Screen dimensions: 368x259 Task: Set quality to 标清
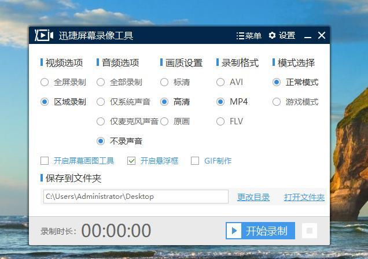pyautogui.click(x=164, y=82)
